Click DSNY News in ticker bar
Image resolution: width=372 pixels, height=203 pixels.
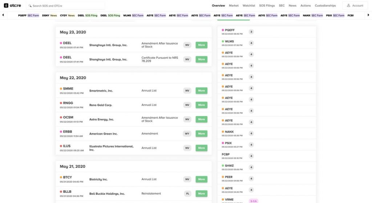tap(49, 15)
